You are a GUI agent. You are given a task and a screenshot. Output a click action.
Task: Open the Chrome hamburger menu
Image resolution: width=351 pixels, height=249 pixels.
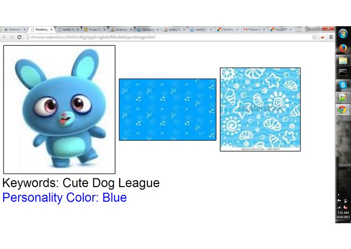pos(331,37)
